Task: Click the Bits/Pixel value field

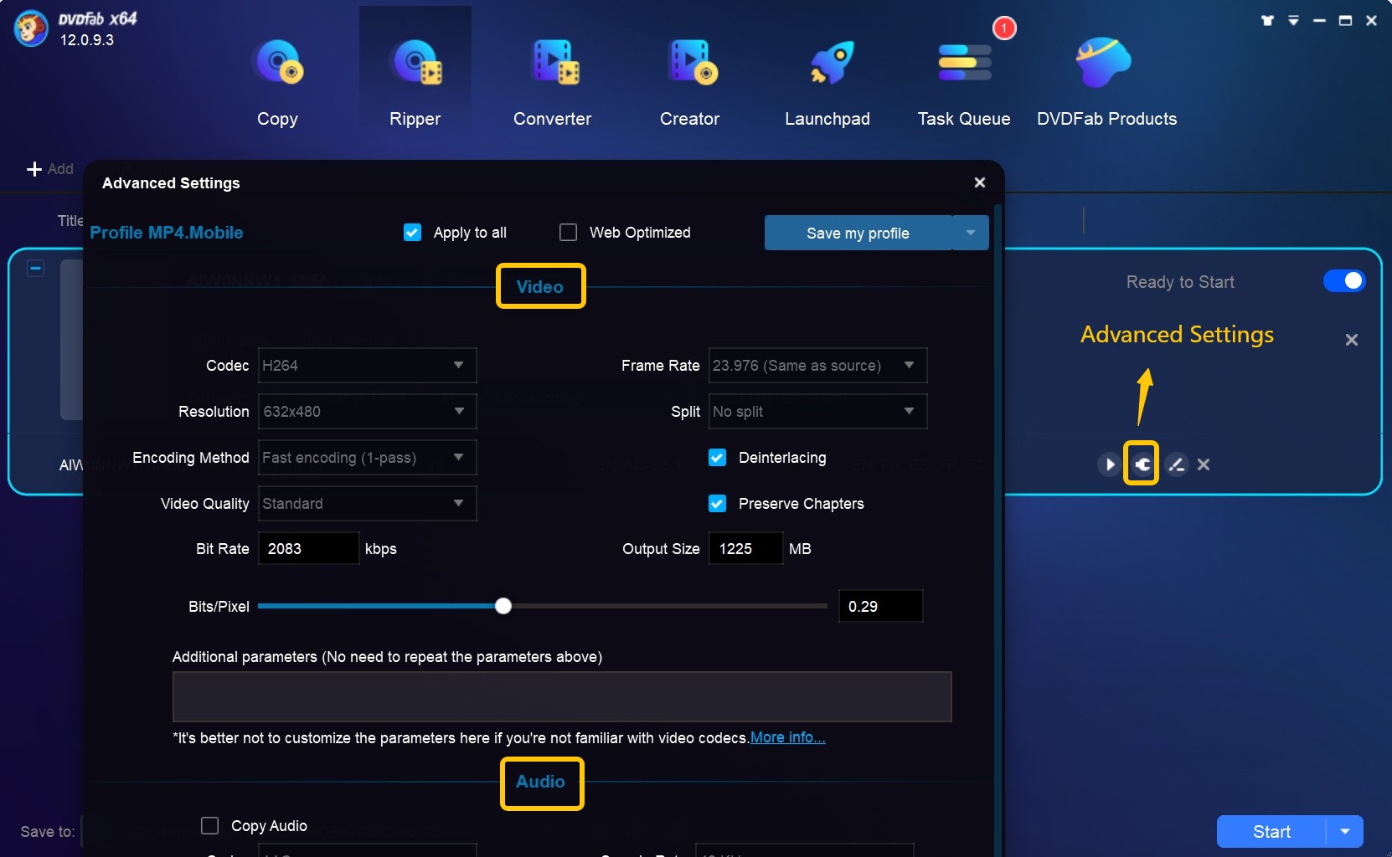Action: coord(881,606)
